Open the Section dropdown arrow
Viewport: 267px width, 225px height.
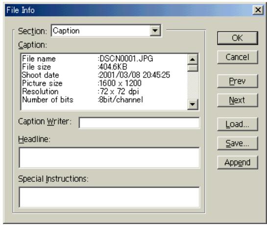[x=155, y=31]
